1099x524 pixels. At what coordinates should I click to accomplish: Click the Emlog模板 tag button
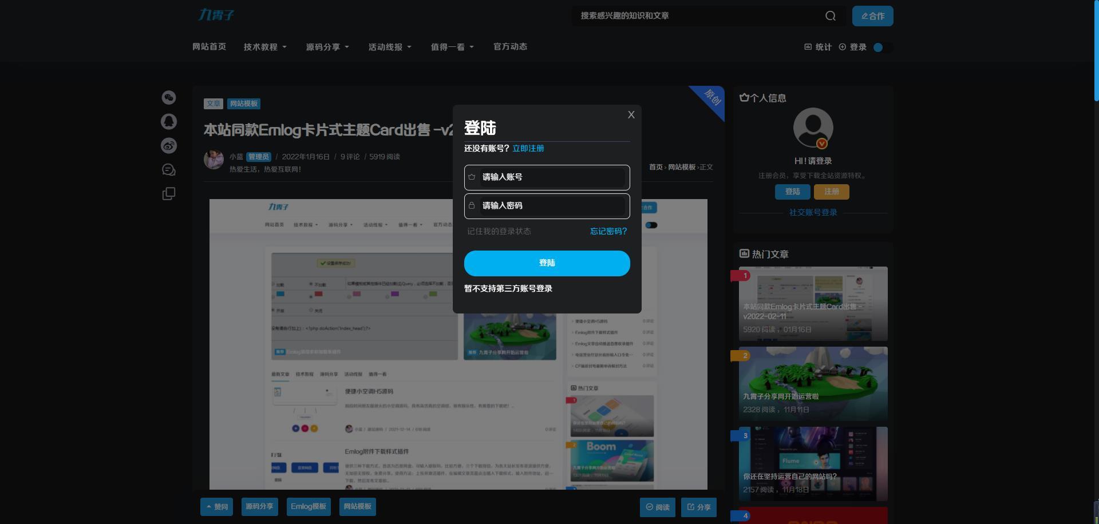pos(309,507)
